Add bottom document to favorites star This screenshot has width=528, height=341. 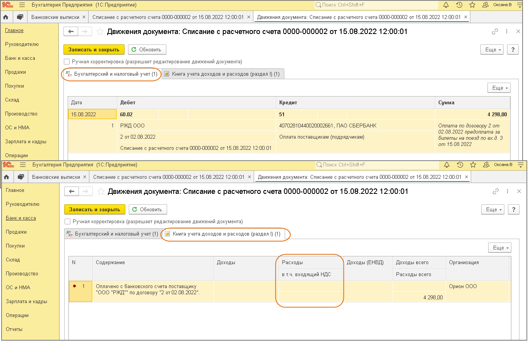click(101, 191)
